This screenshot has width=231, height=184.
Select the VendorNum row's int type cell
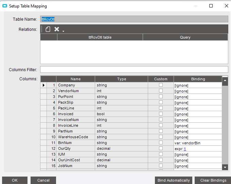click(x=121, y=91)
